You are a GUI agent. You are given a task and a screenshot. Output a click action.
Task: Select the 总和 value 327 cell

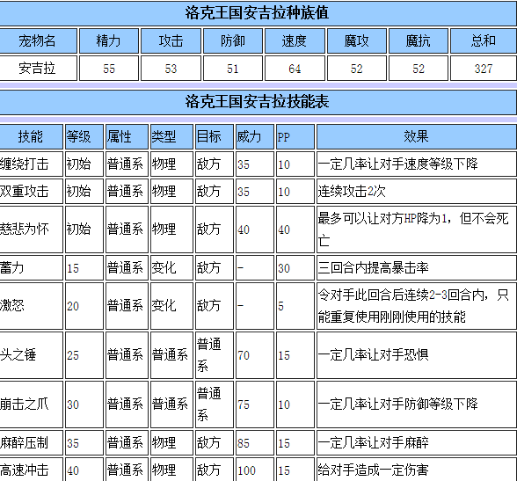(483, 69)
